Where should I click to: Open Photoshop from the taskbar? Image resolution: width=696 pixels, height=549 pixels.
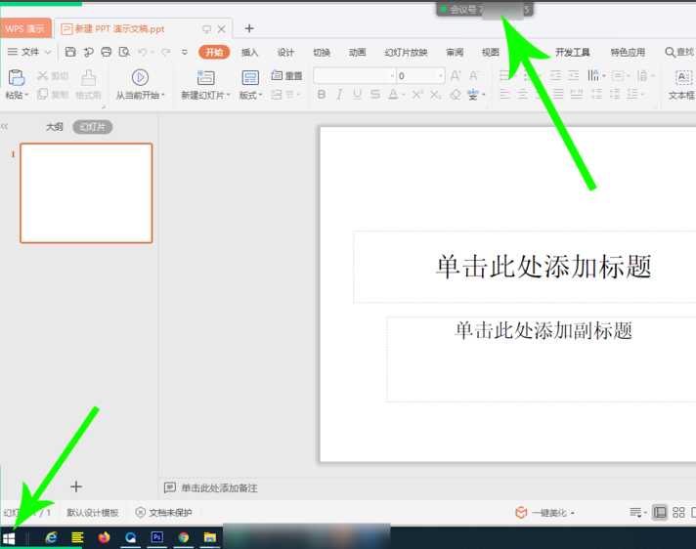157,537
